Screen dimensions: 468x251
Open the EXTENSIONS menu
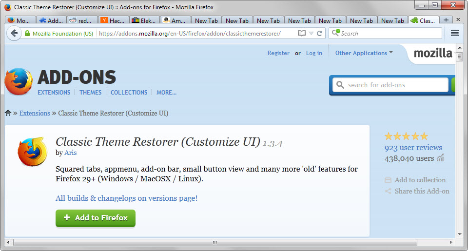point(54,92)
